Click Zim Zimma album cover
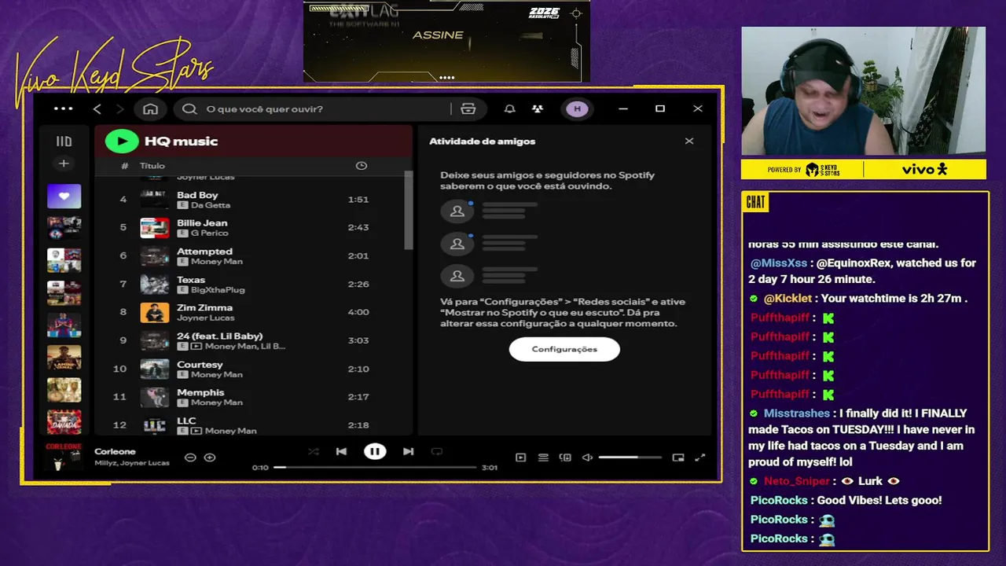 (155, 312)
